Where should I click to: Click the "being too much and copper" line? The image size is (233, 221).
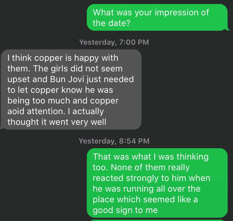coord(63,101)
